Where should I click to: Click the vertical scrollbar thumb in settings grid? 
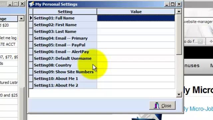[x=179, y=35]
